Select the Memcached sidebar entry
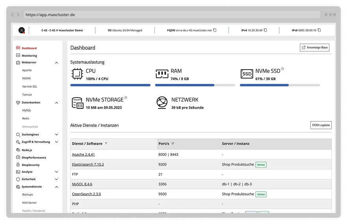Viewport: 347px width, 224px height. [30, 127]
